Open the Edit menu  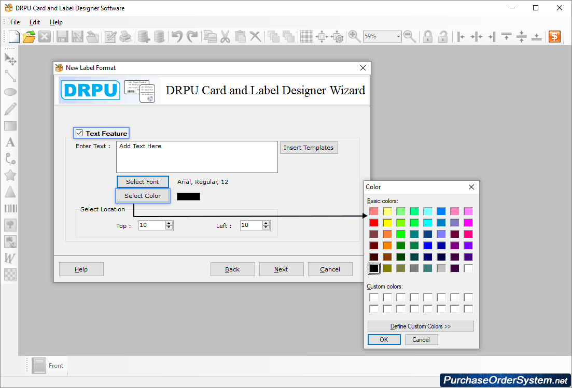(35, 22)
